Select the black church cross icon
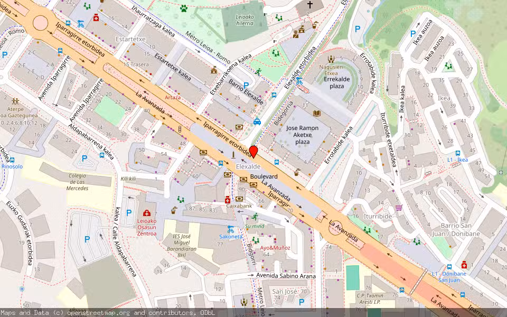 (310, 5)
